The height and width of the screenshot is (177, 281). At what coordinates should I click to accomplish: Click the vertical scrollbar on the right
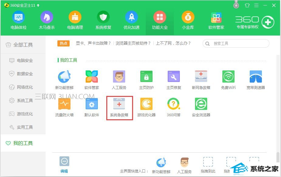pyautogui.click(x=278, y=157)
